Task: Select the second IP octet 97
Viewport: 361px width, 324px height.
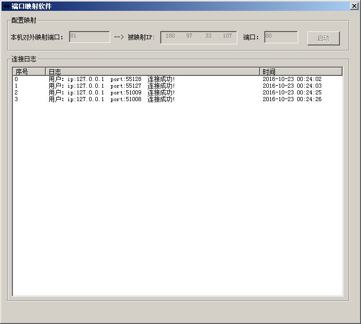Action: tap(190, 36)
